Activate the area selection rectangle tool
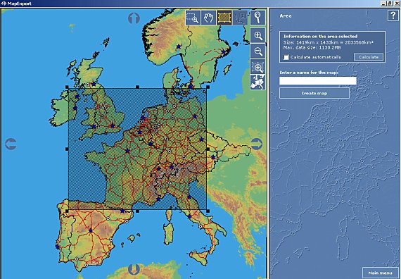This screenshot has height=279, width=401. pyautogui.click(x=224, y=18)
